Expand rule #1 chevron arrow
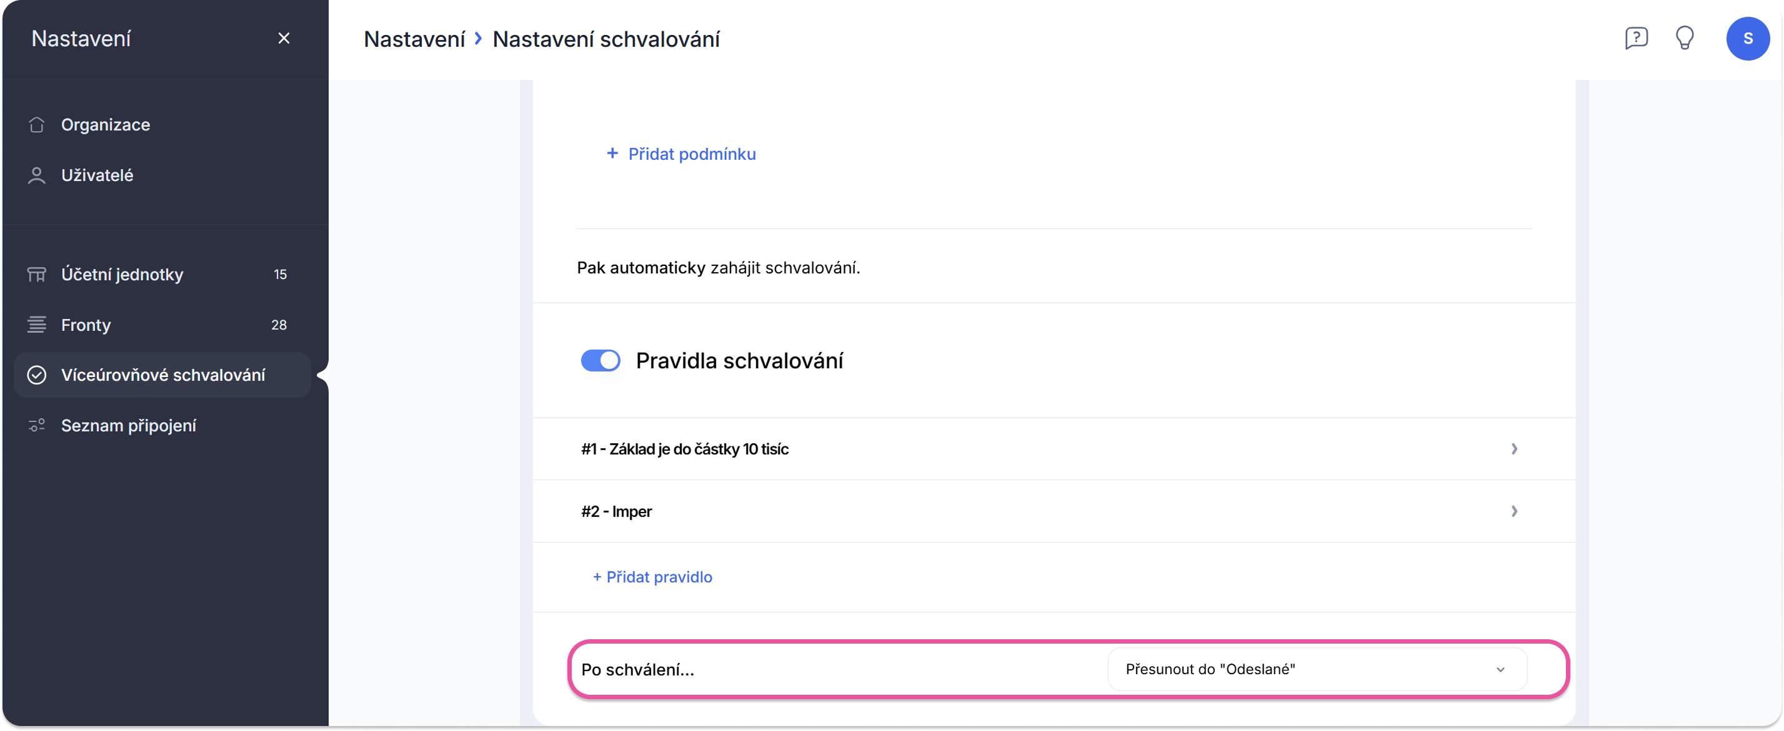1784x731 pixels. pyautogui.click(x=1514, y=449)
